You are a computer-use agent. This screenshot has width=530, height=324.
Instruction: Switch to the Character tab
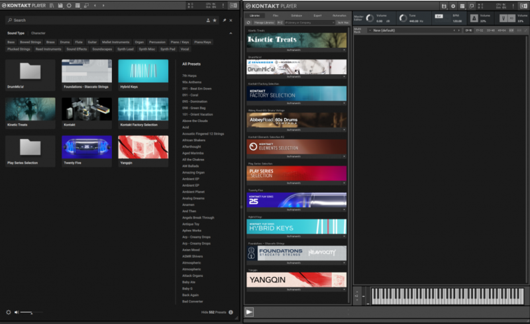(38, 32)
